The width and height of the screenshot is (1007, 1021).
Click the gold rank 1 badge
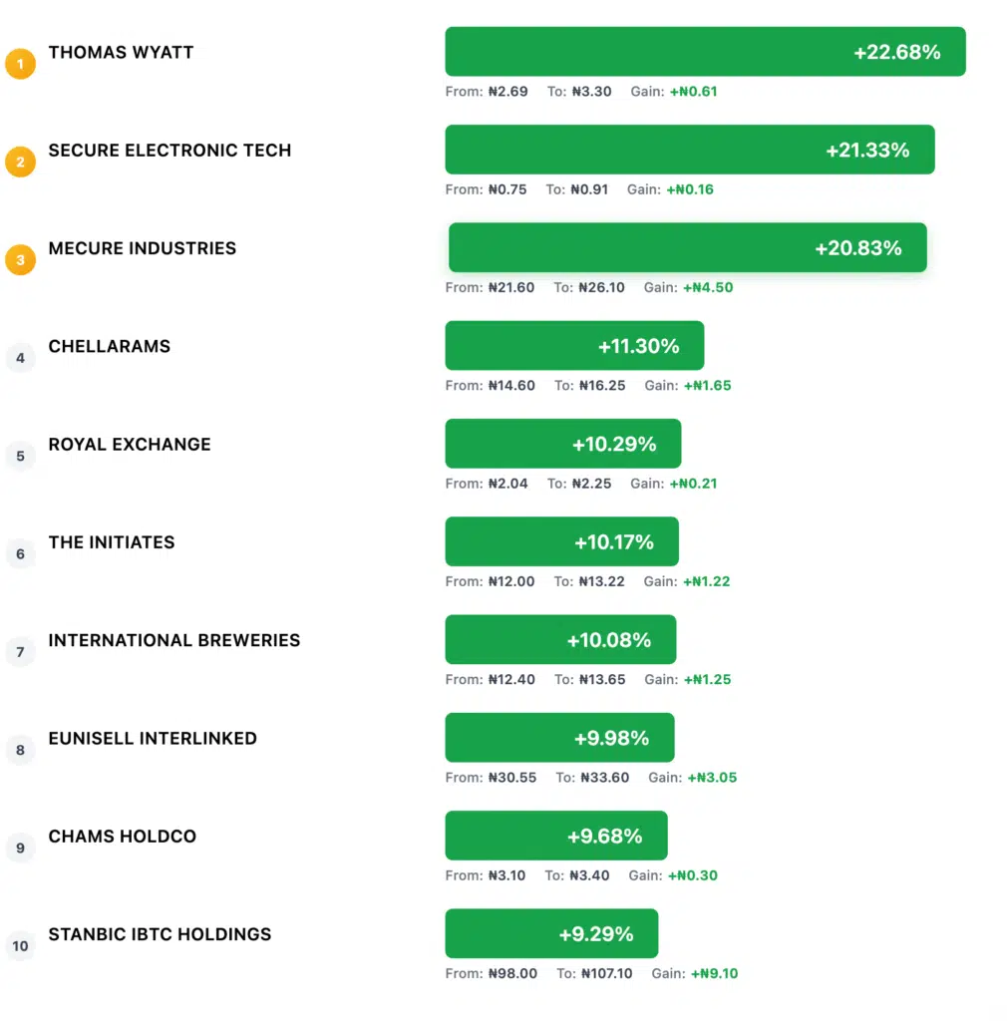pos(20,65)
